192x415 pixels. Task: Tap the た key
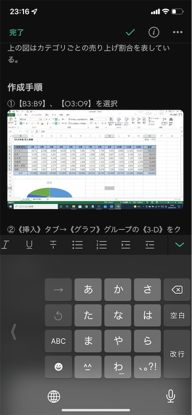[88, 315]
